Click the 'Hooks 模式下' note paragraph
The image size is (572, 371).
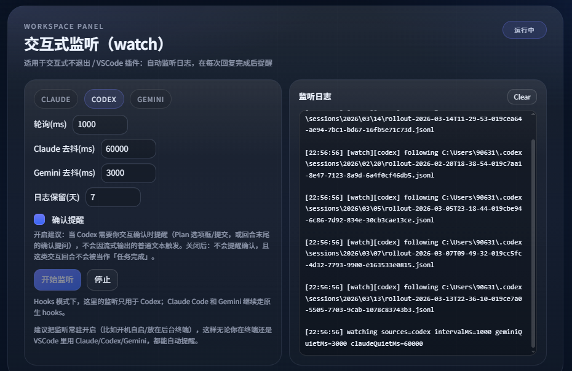tap(152, 307)
